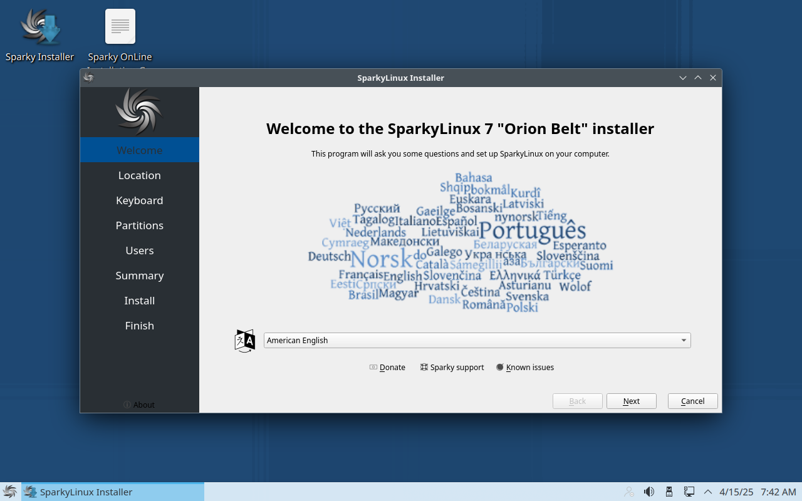Click the language word cloud image
The image size is (802, 501).
pos(461,242)
